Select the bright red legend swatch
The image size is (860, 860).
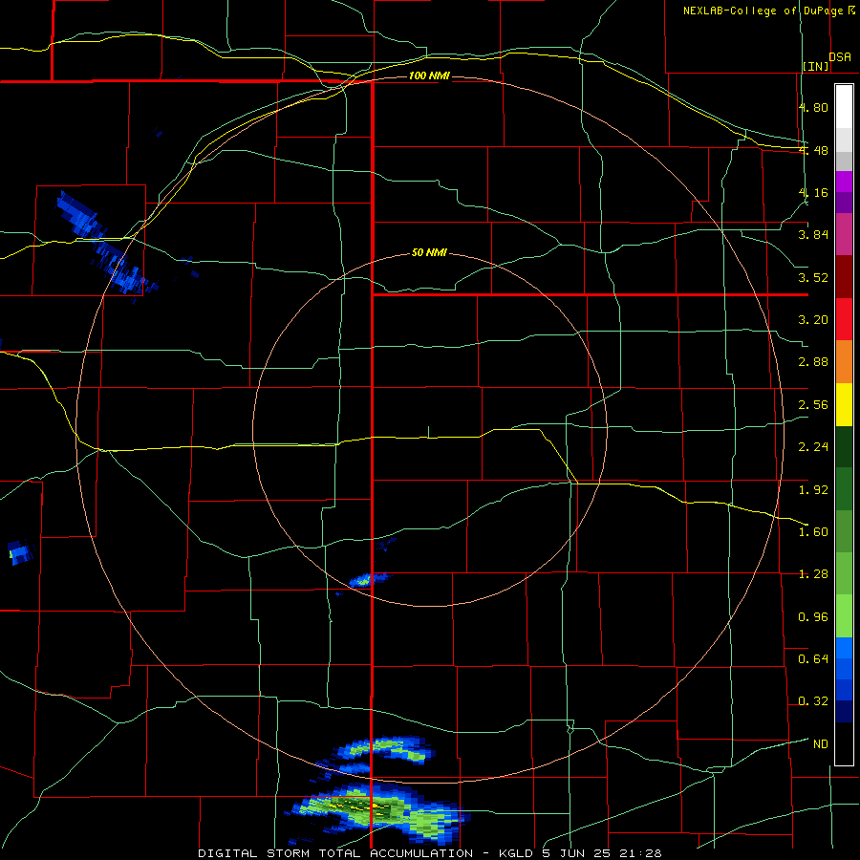(844, 318)
